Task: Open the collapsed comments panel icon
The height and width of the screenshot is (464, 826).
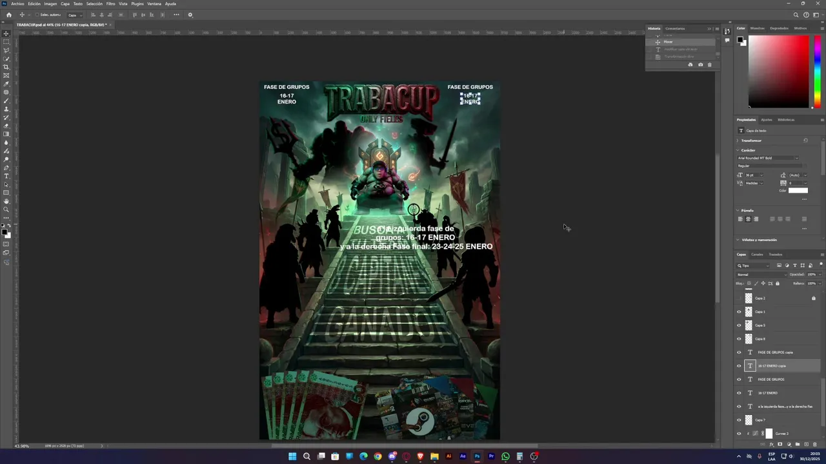Action: pos(727,40)
